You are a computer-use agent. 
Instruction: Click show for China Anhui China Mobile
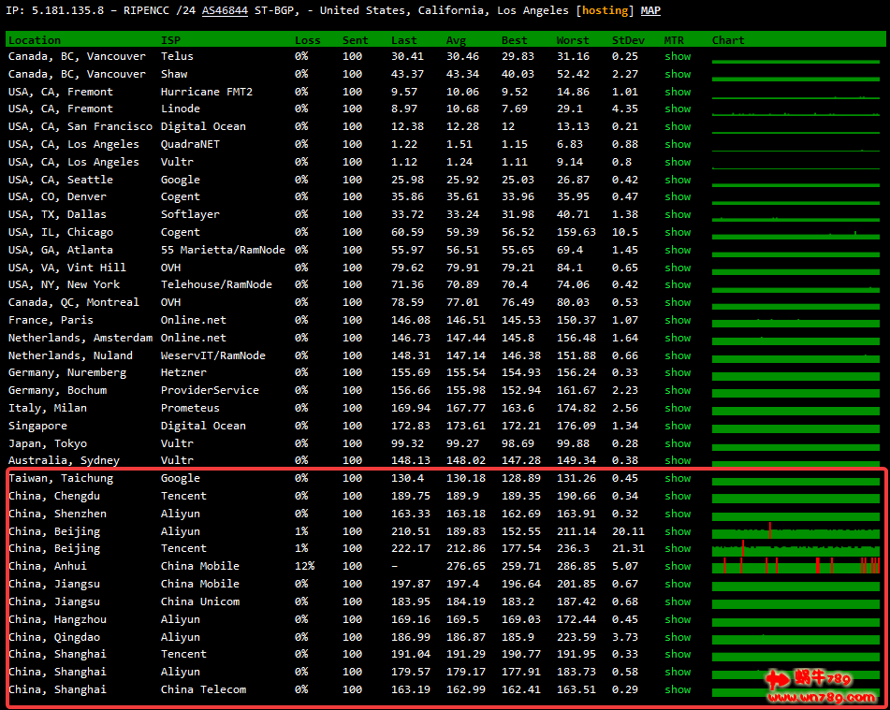678,566
